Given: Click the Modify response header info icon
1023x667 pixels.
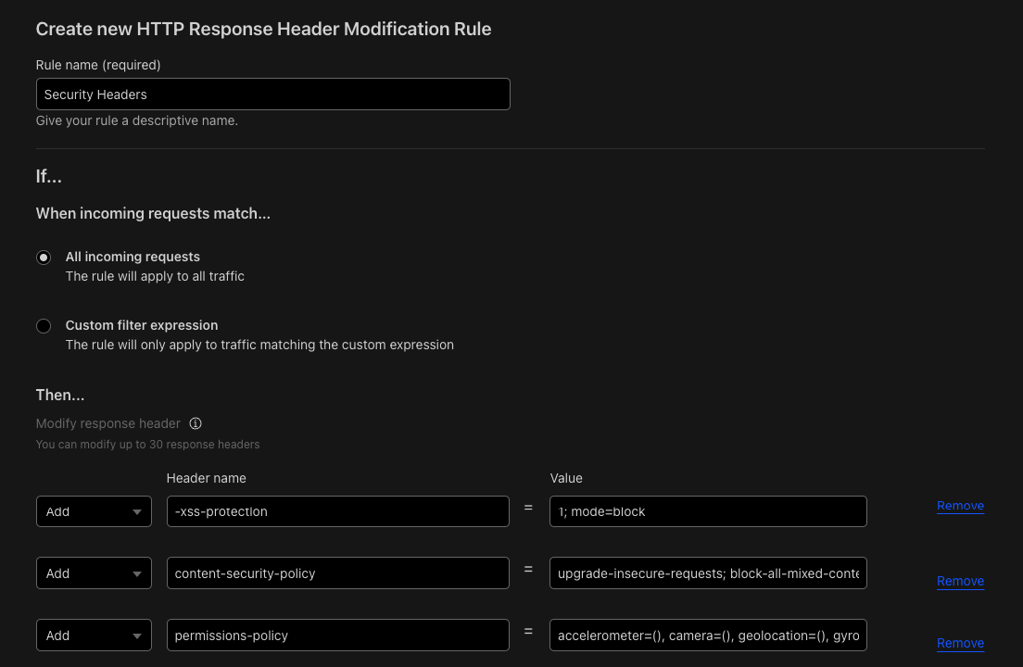Looking at the screenshot, I should coord(196,423).
